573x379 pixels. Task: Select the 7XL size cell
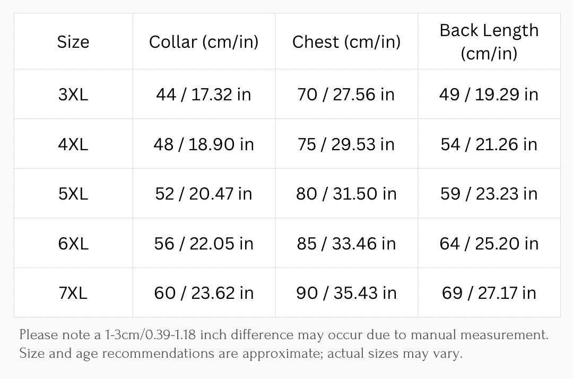click(73, 292)
